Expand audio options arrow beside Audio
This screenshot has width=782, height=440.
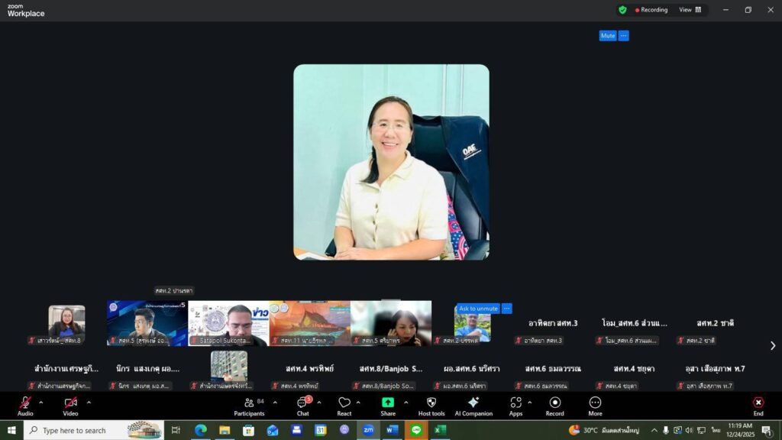point(41,403)
